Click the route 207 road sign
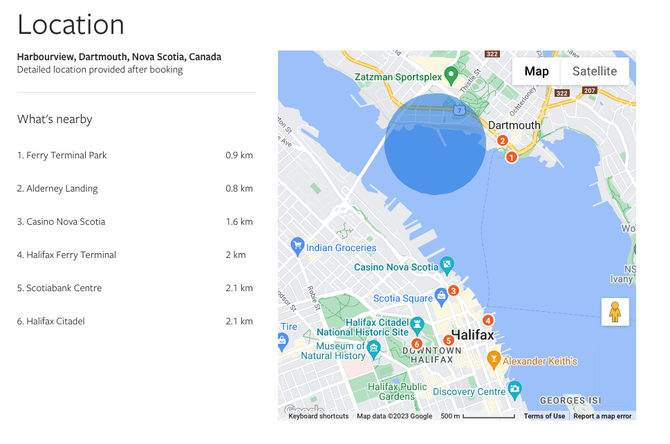Screen dimensions: 670x444 tap(590, 91)
